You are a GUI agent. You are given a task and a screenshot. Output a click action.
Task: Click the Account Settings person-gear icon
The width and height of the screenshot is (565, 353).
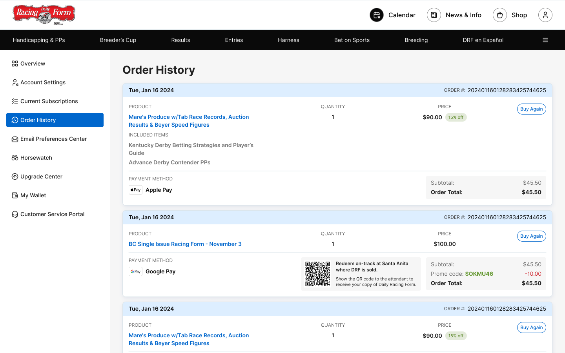pyautogui.click(x=15, y=82)
